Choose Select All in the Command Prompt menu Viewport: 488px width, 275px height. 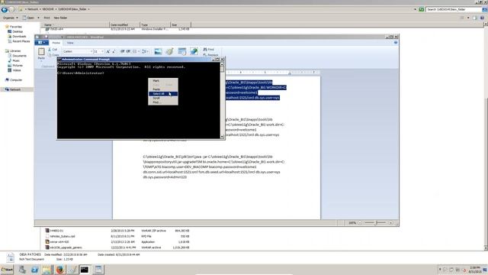coord(163,93)
